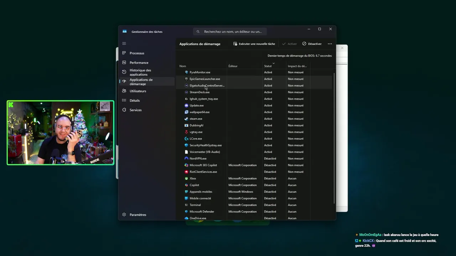456x256 pixels.
Task: Click the streamer webcam overlay
Action: coord(61,133)
